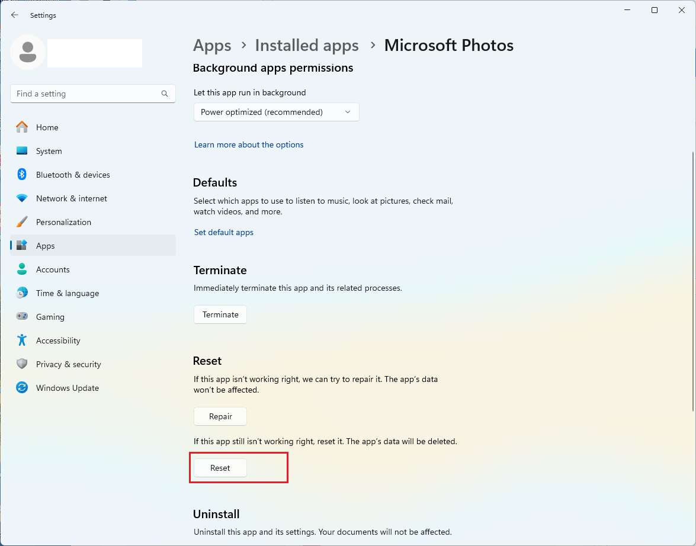The width and height of the screenshot is (696, 546).
Task: Click the Find a setting box
Action: coord(93,94)
